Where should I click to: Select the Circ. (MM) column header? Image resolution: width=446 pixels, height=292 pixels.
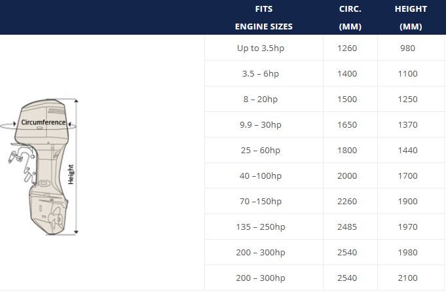click(x=350, y=18)
